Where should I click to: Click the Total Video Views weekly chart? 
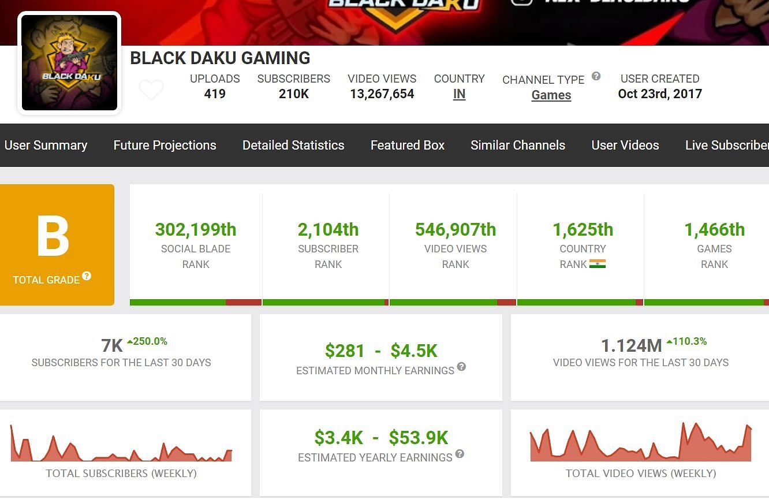641,442
